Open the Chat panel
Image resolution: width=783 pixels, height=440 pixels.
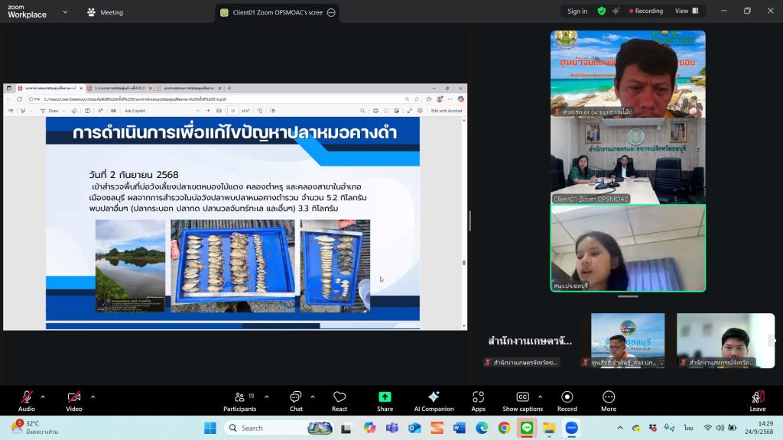[x=295, y=400]
